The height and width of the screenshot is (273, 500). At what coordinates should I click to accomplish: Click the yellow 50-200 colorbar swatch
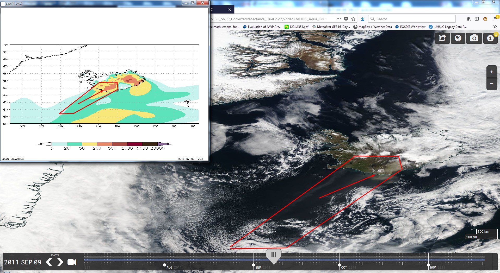click(89, 144)
